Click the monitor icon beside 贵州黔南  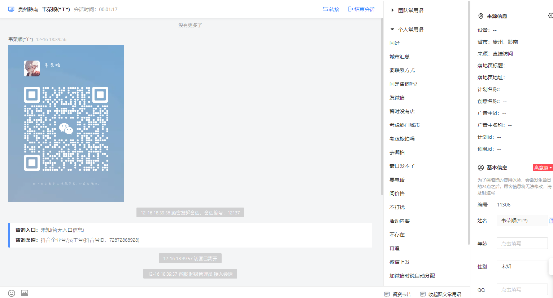click(11, 9)
